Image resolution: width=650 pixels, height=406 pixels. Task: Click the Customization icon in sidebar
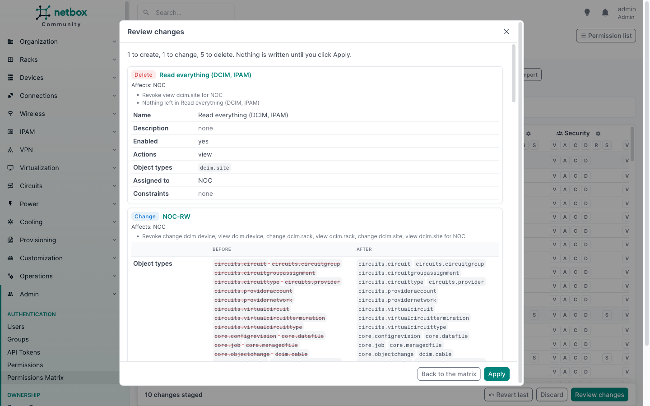pyautogui.click(x=10, y=258)
